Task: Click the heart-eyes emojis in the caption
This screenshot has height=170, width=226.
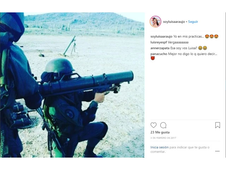Action: pyautogui.click(x=212, y=36)
